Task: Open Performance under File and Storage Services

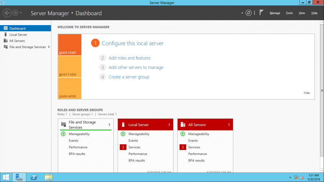Action: [78, 147]
